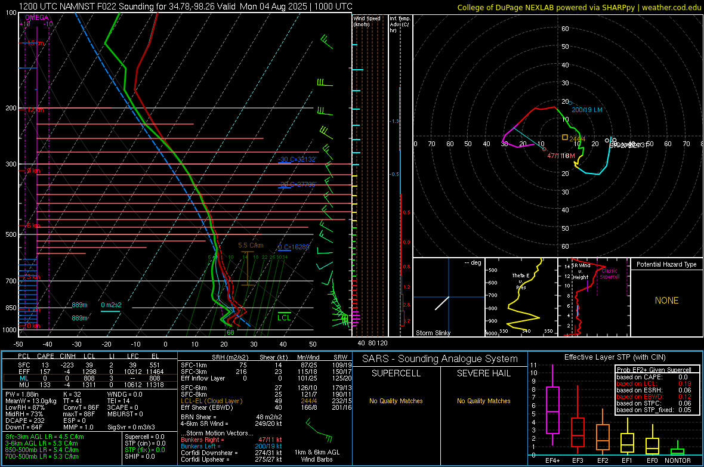Click the sounding title with 34.78,-98.26 coordinates

pos(186,7)
